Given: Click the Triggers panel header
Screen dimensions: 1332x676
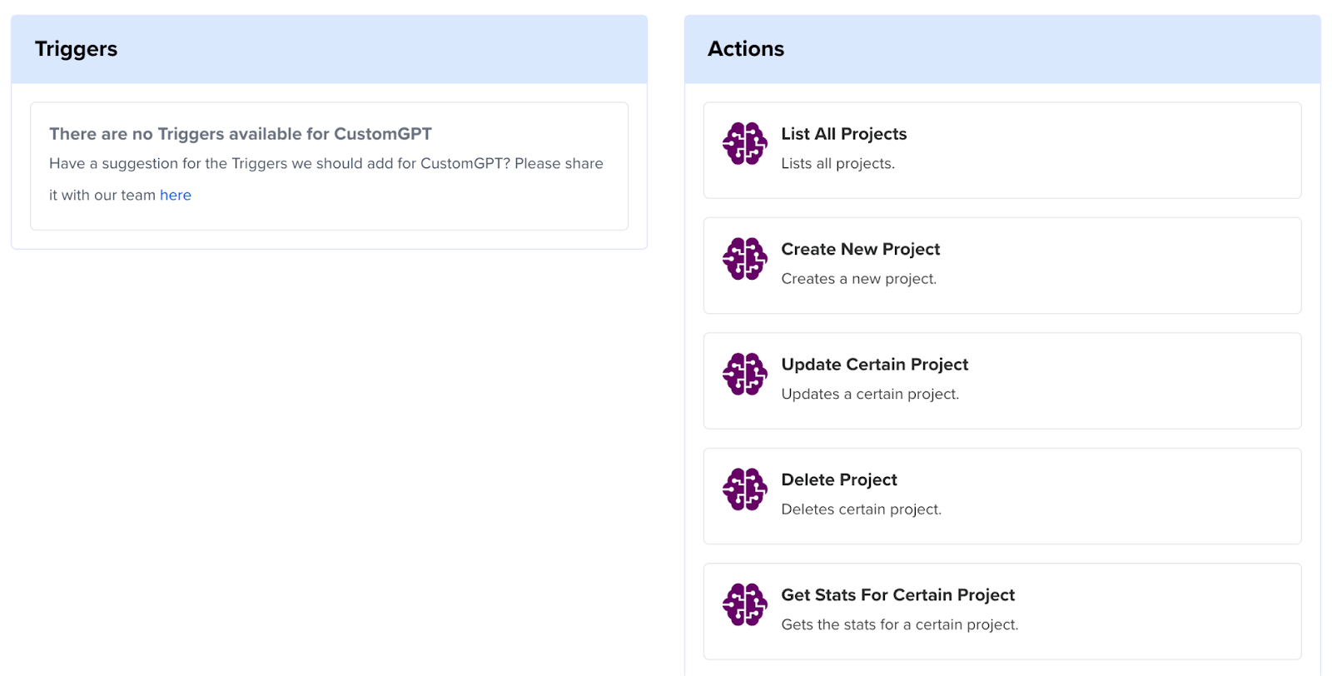Looking at the screenshot, I should coord(329,49).
